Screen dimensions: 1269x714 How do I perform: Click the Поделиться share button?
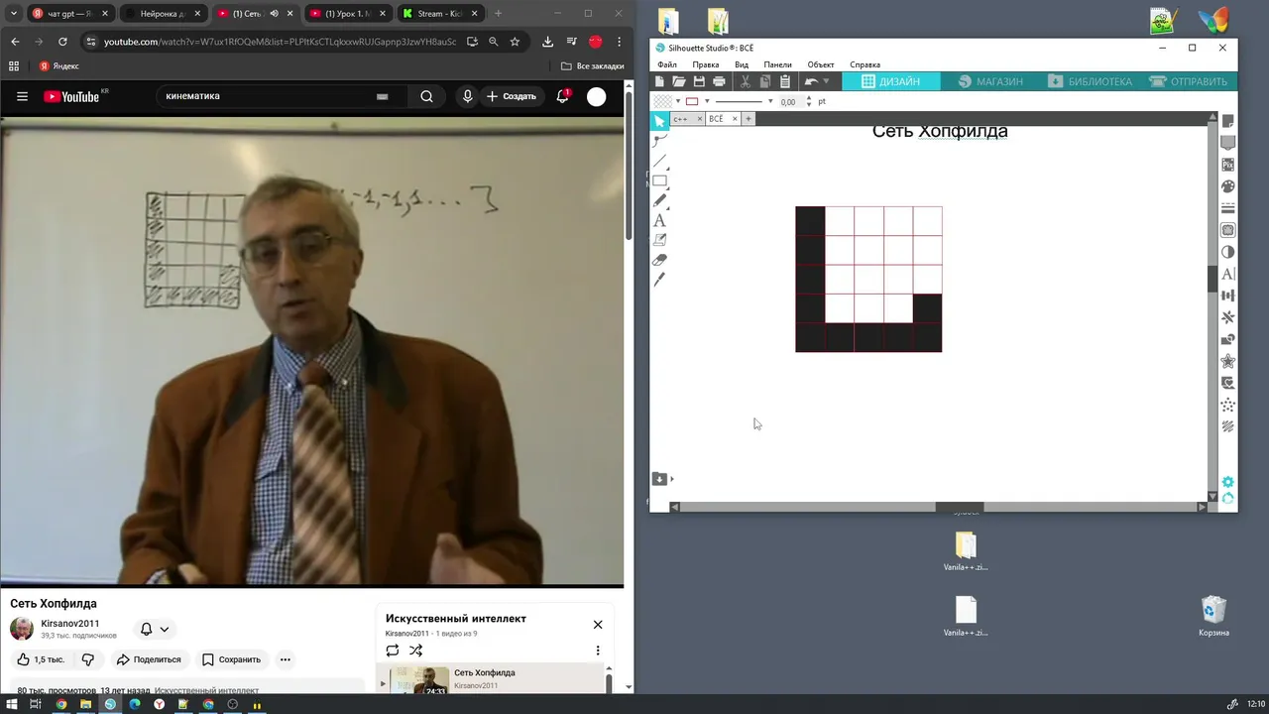click(x=149, y=659)
